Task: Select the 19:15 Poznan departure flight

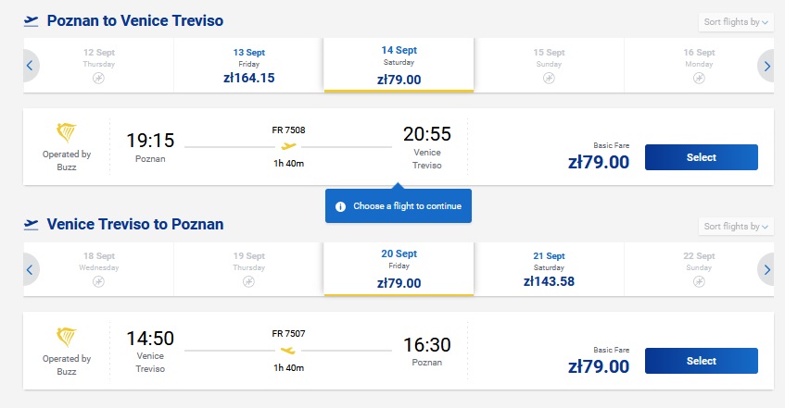Action: (x=701, y=157)
